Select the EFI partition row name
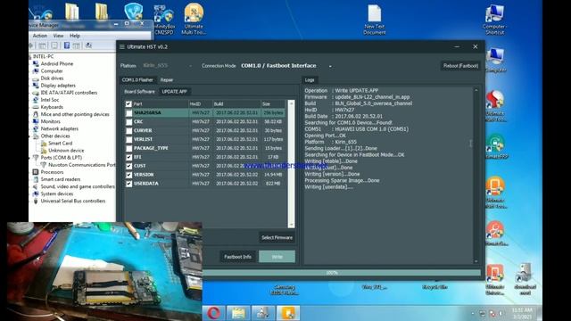 pyautogui.click(x=137, y=157)
